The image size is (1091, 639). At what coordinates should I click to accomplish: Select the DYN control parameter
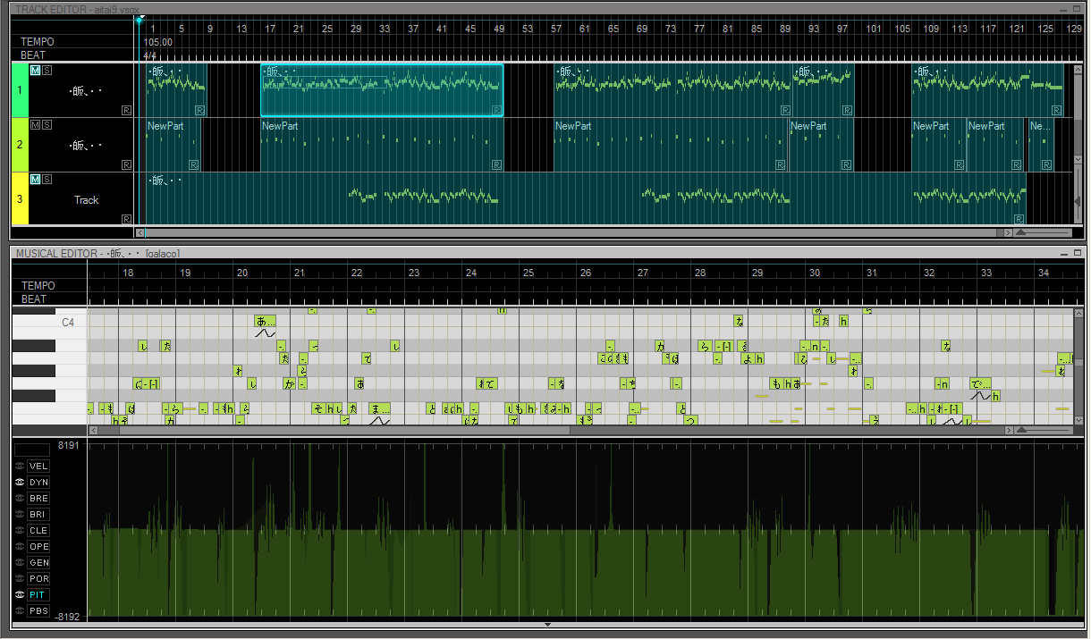tap(38, 482)
